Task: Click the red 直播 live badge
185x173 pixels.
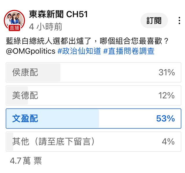Action: pyautogui.click(x=14, y=28)
